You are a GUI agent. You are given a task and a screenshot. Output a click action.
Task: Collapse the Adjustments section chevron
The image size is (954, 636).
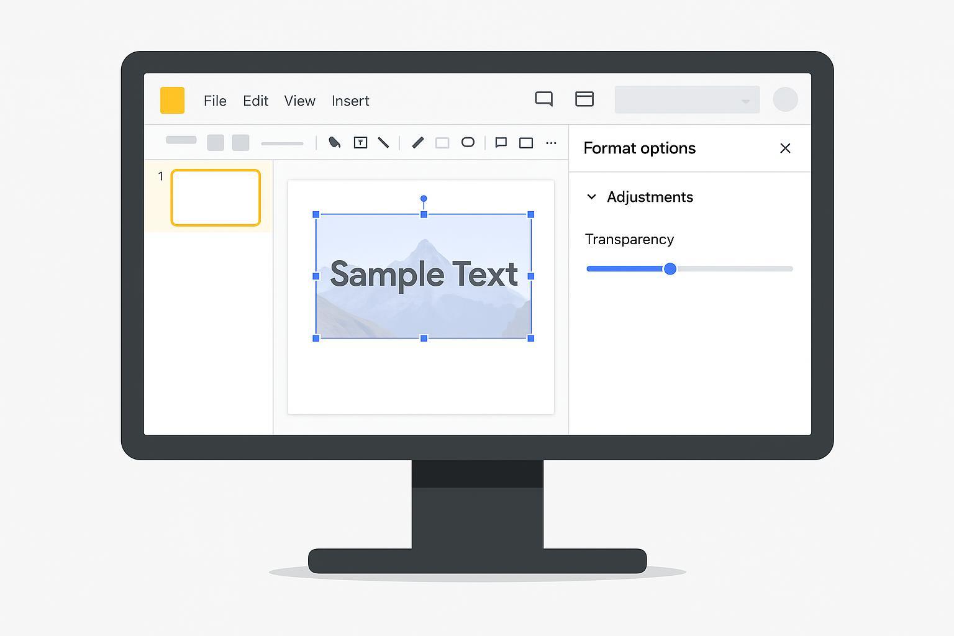[591, 197]
